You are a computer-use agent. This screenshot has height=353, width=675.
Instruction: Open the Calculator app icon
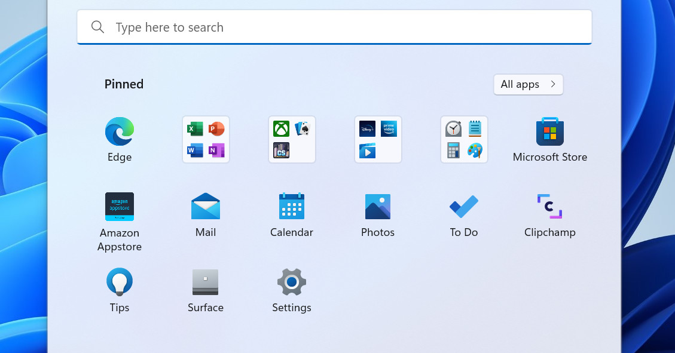pos(453,151)
